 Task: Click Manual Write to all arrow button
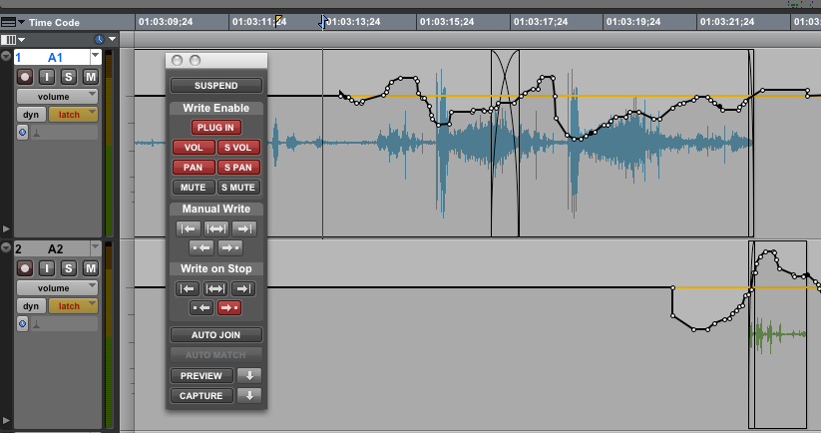tap(216, 228)
